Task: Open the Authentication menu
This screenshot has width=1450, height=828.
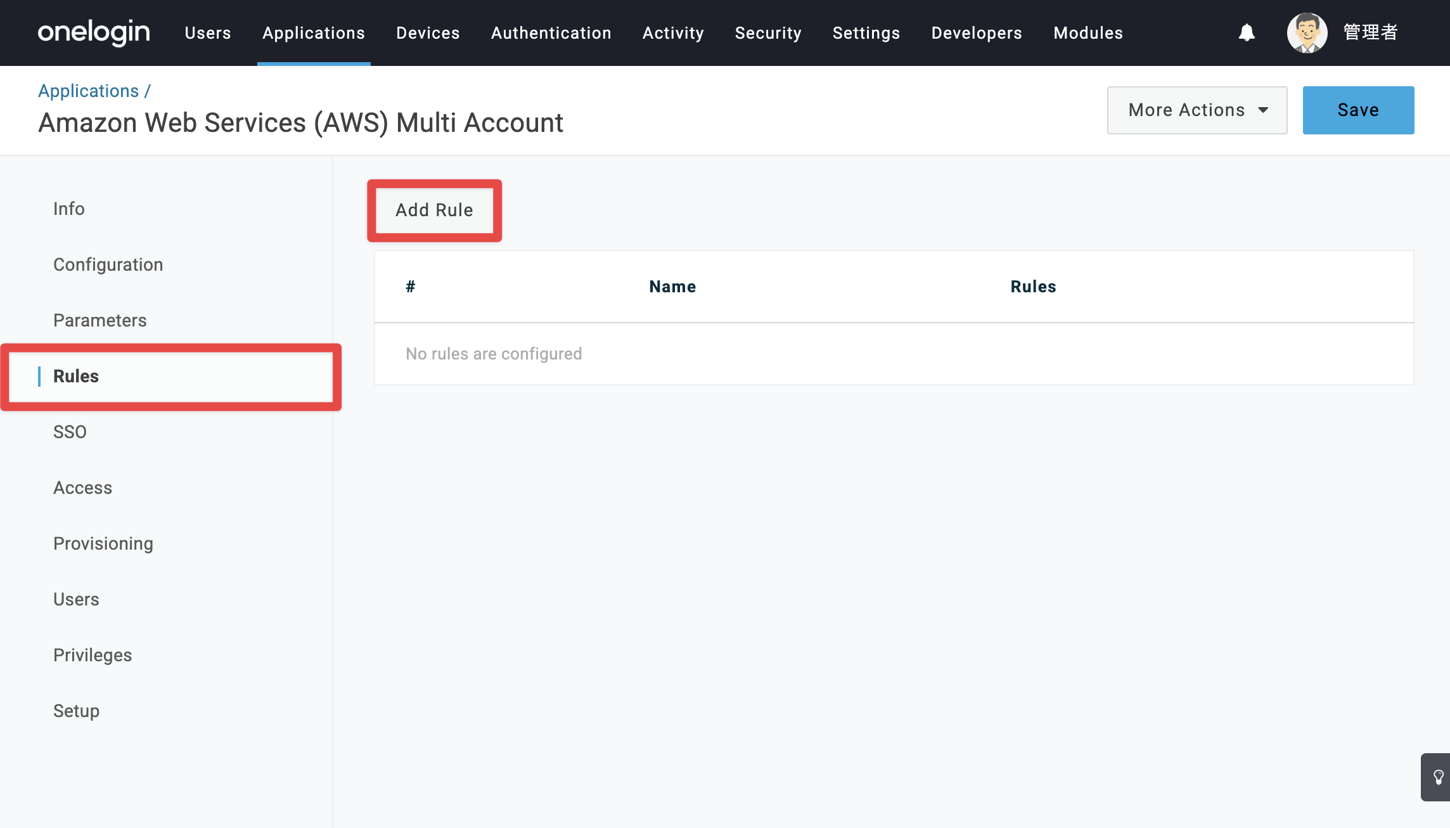Action: pos(551,33)
